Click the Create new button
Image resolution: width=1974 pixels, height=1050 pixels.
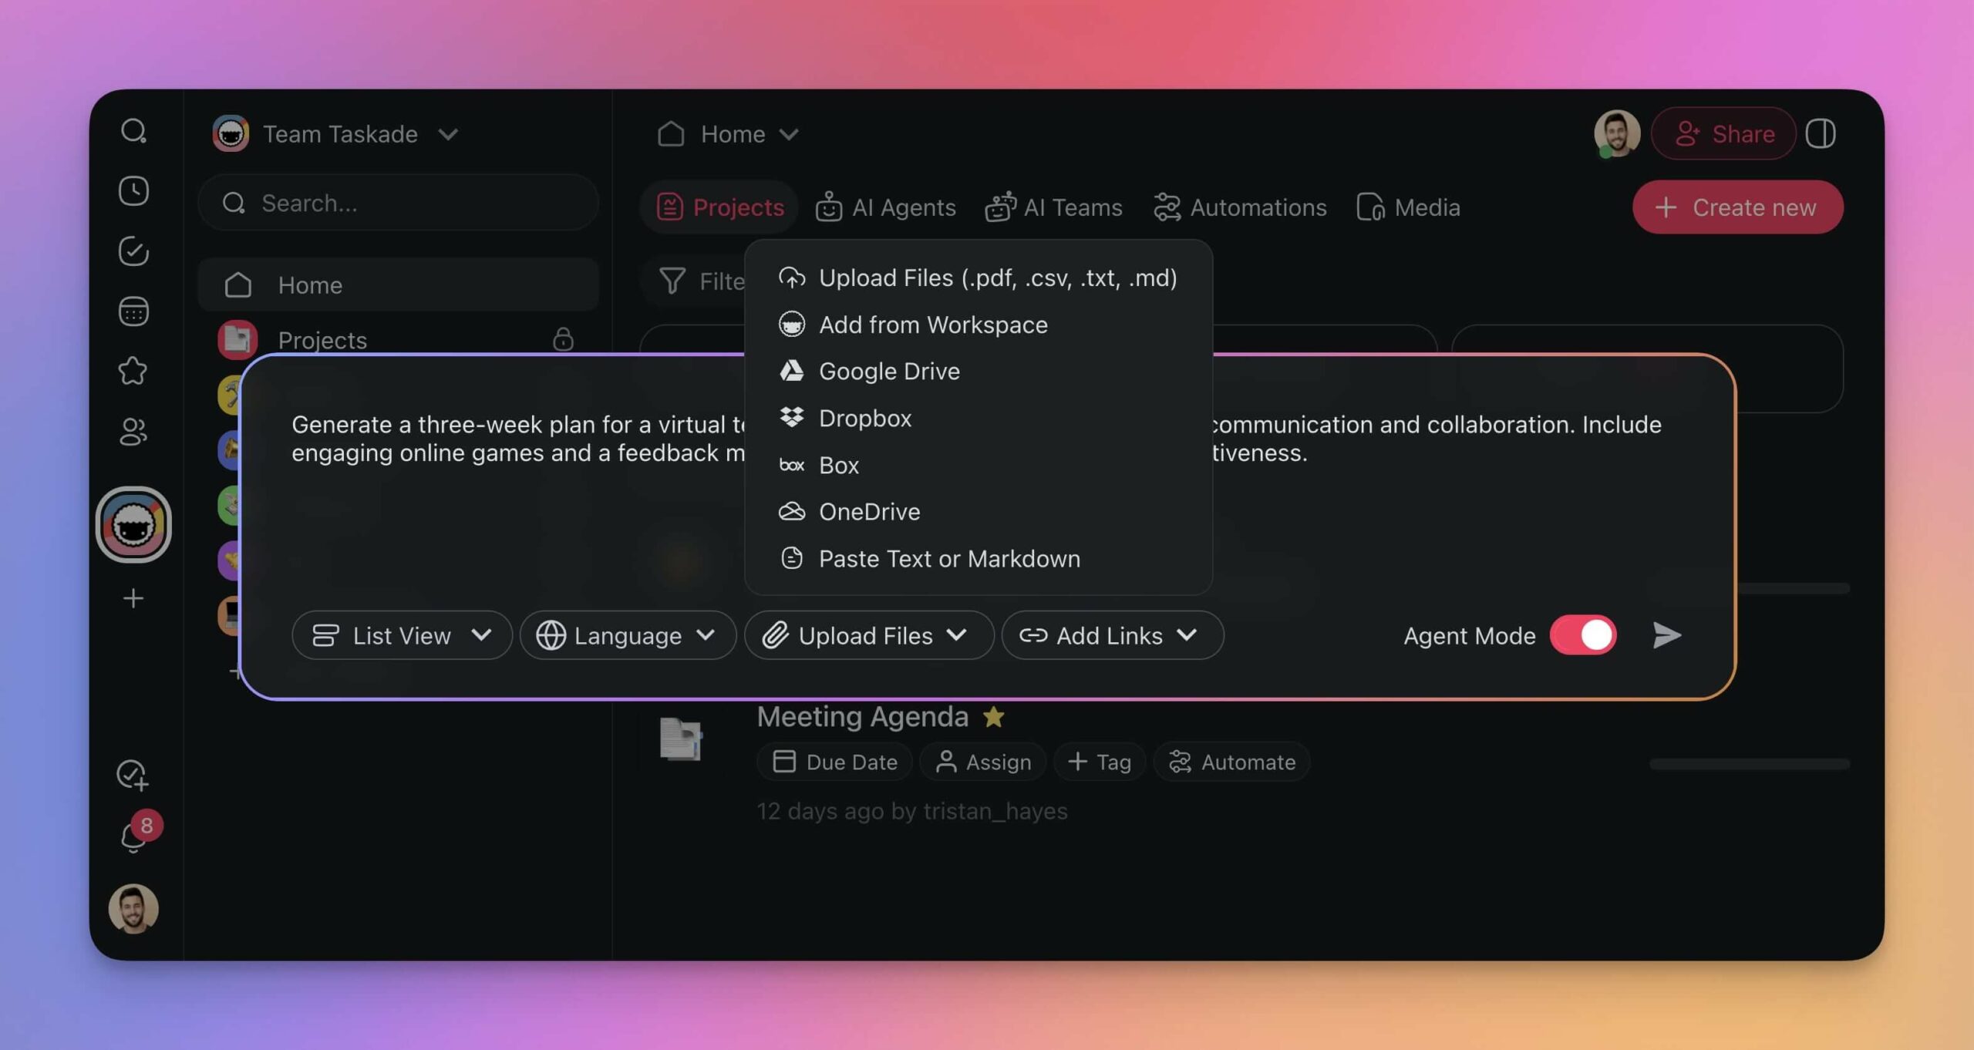tap(1737, 207)
